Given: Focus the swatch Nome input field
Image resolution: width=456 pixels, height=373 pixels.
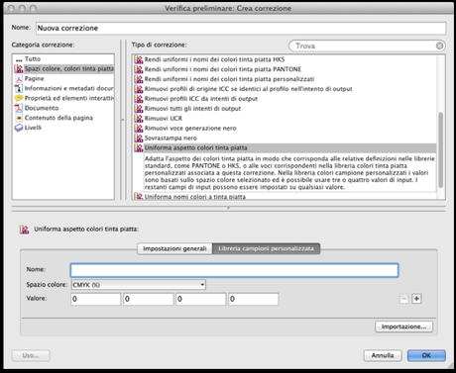Looking at the screenshot, I should point(234,270).
